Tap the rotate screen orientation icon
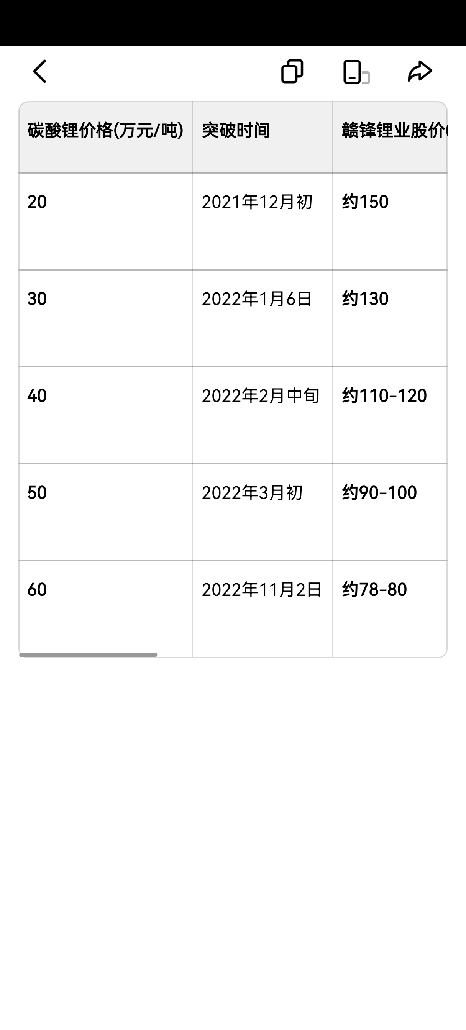 pos(356,72)
